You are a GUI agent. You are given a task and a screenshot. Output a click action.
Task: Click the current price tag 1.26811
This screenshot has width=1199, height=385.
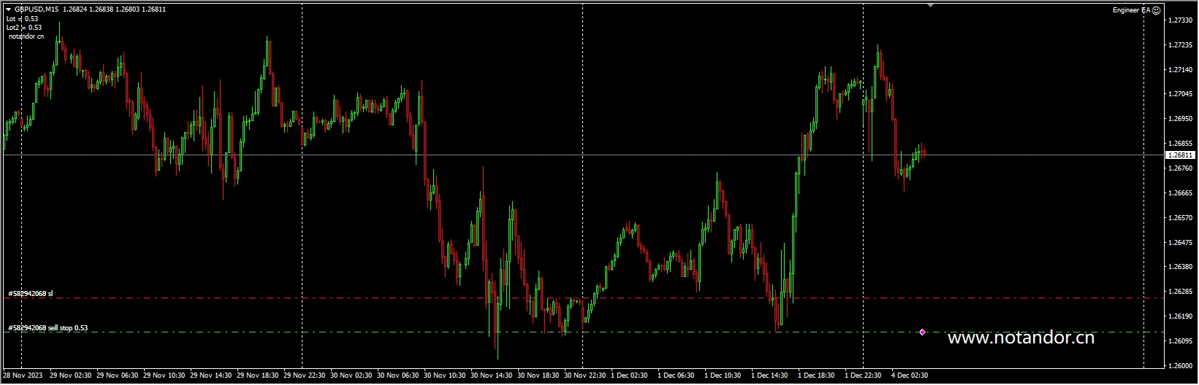(1179, 155)
